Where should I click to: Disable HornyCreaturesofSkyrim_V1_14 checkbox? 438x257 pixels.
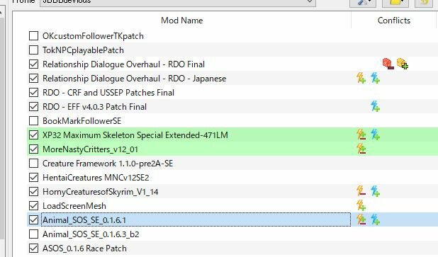pos(33,191)
